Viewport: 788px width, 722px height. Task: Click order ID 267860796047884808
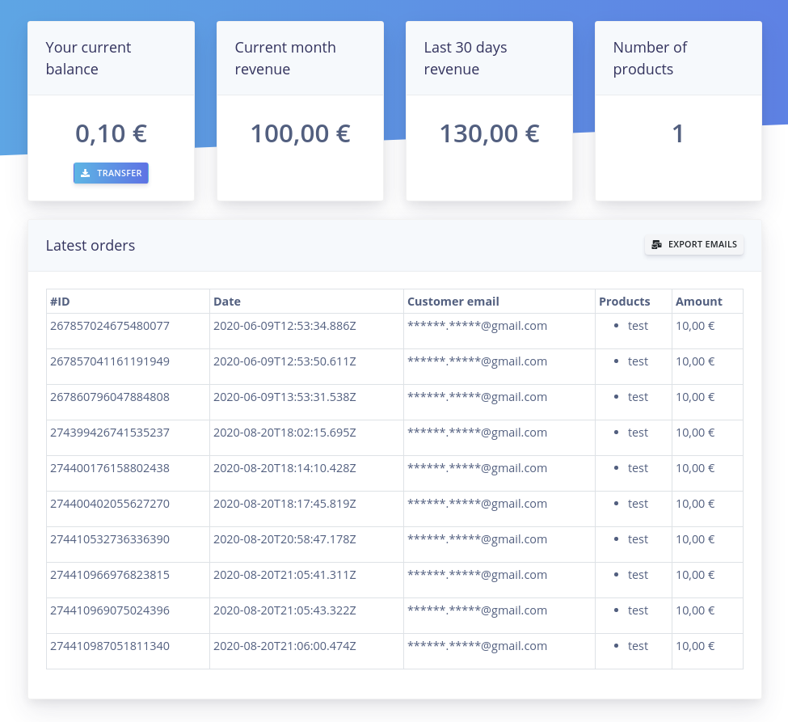(x=110, y=397)
